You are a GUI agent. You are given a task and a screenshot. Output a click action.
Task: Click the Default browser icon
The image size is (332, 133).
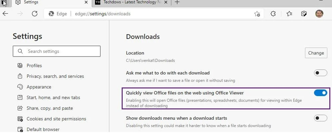[x=20, y=129]
